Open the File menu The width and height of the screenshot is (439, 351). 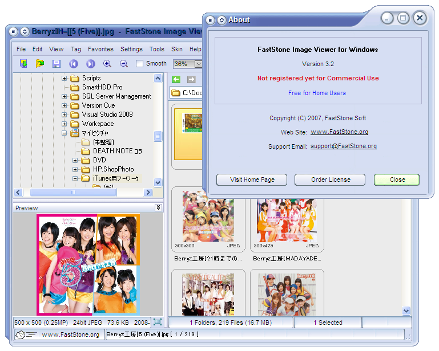21,49
